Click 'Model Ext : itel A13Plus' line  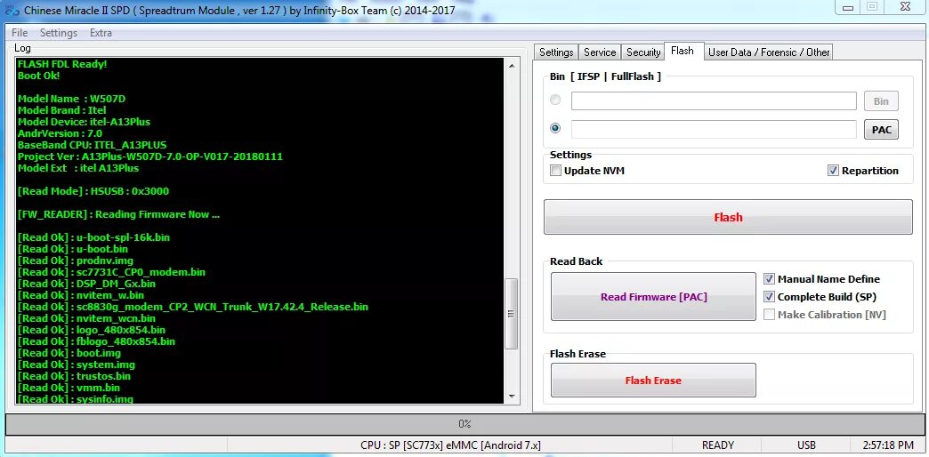(77, 168)
